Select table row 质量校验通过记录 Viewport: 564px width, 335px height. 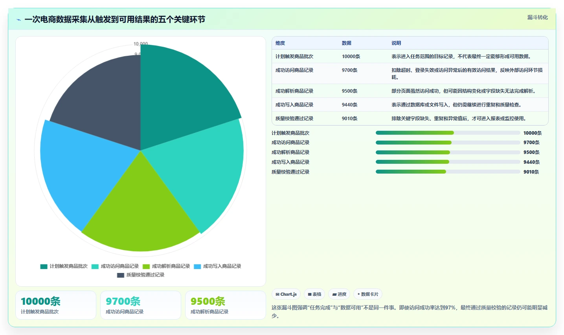coord(410,119)
